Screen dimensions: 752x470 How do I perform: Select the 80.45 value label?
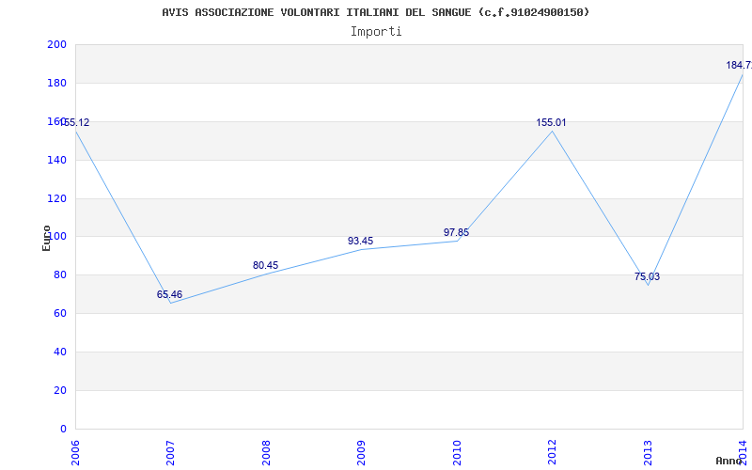(265, 265)
